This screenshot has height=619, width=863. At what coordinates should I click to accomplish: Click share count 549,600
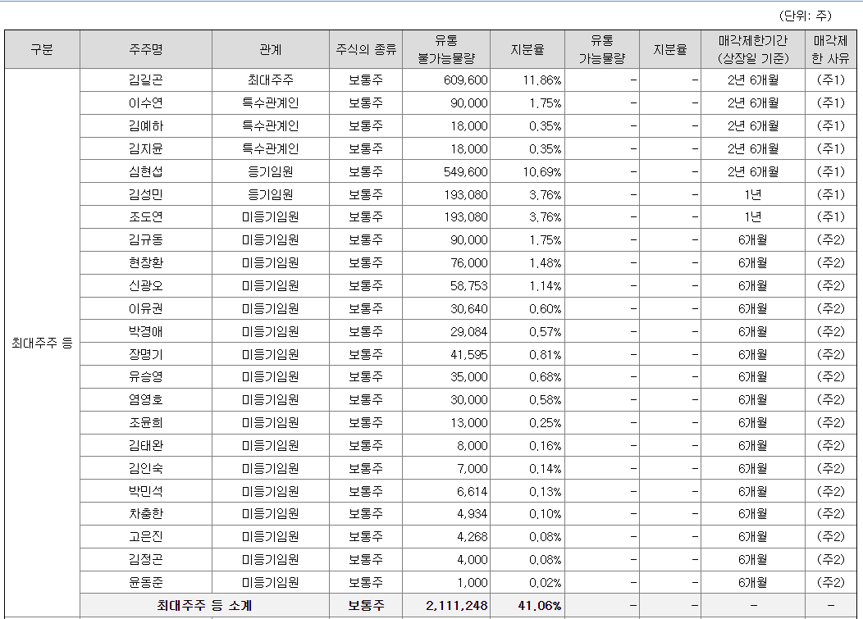coord(466,172)
